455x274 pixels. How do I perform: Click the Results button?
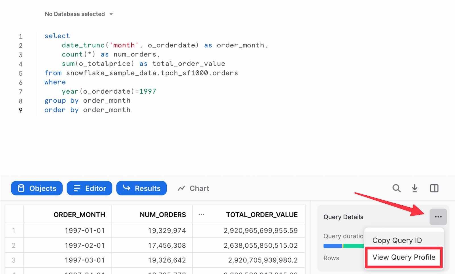click(142, 188)
